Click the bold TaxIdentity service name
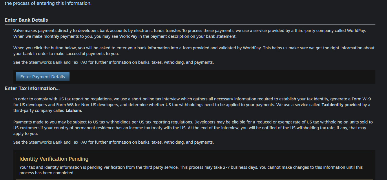The image size is (387, 180). [332, 105]
